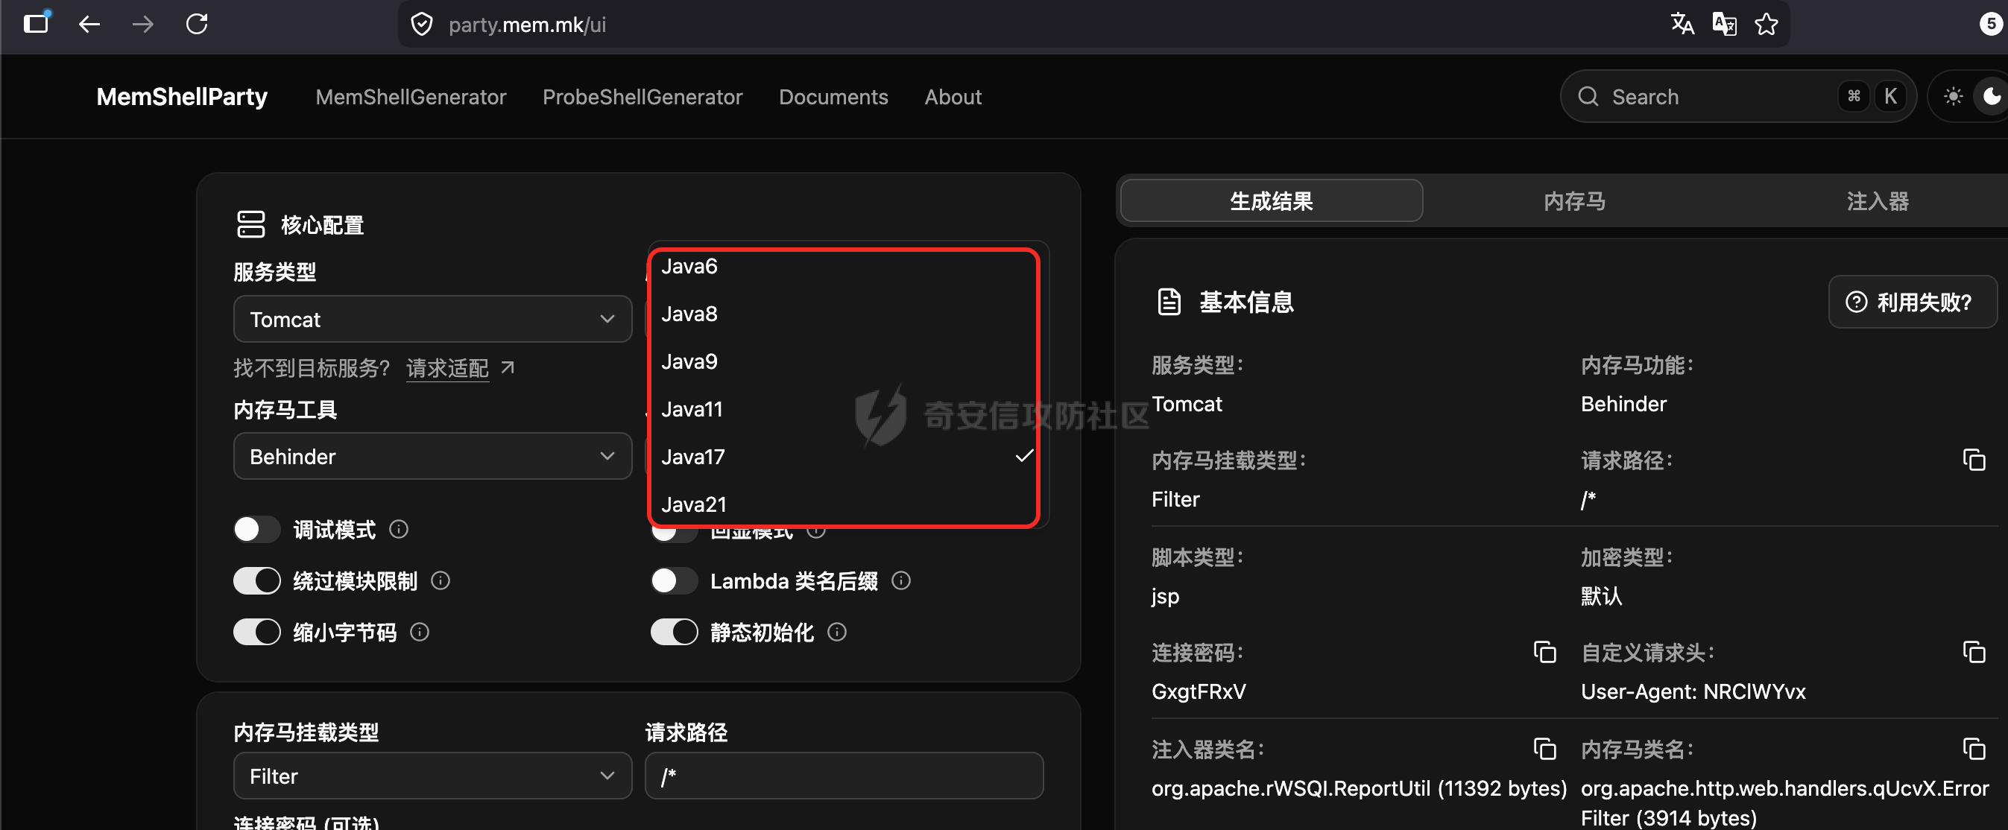Click the info icon beside 调试模式
Screen dimensions: 2008x830
coord(398,530)
